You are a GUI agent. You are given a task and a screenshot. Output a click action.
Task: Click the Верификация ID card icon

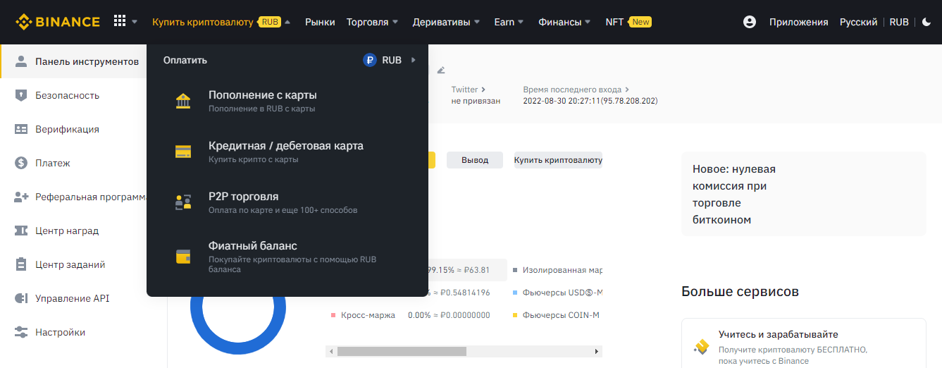21,129
